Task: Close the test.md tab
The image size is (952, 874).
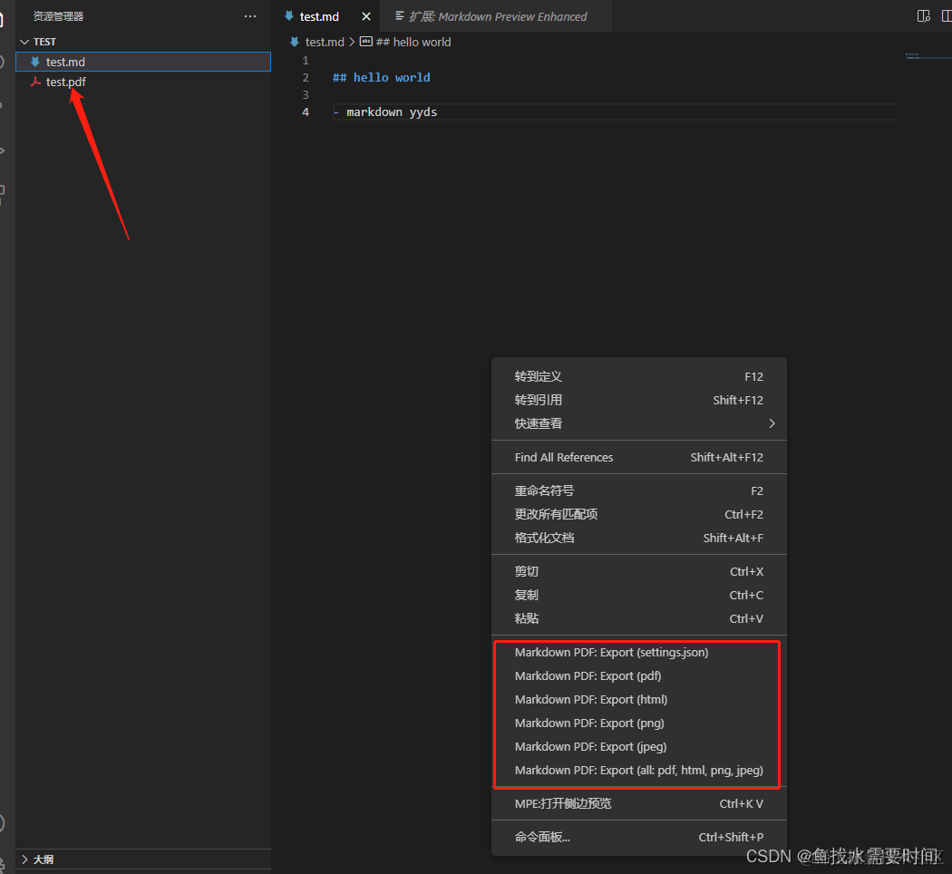Action: point(366,16)
